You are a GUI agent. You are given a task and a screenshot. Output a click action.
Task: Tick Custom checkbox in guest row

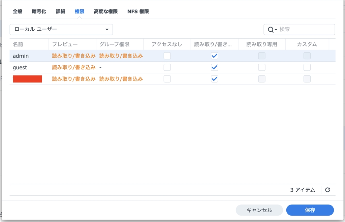[x=307, y=67]
